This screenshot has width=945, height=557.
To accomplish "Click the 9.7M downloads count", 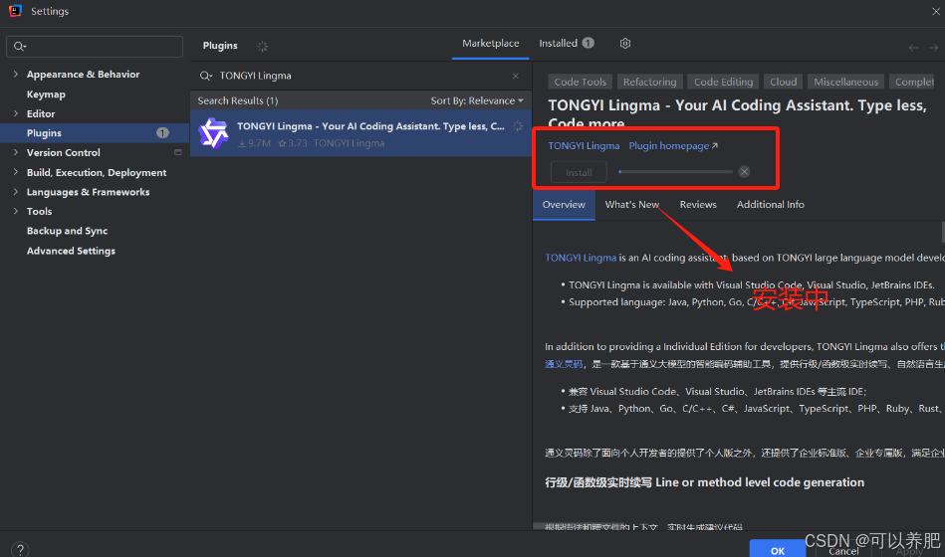I will pos(254,143).
